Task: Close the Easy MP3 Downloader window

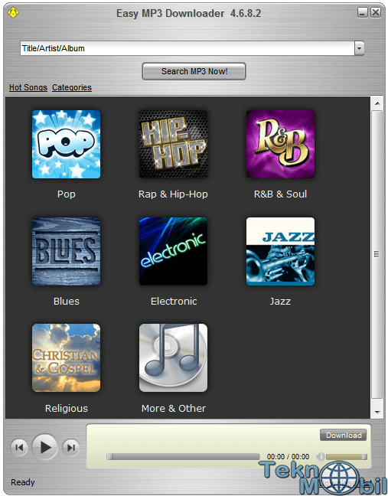Action: point(376,13)
